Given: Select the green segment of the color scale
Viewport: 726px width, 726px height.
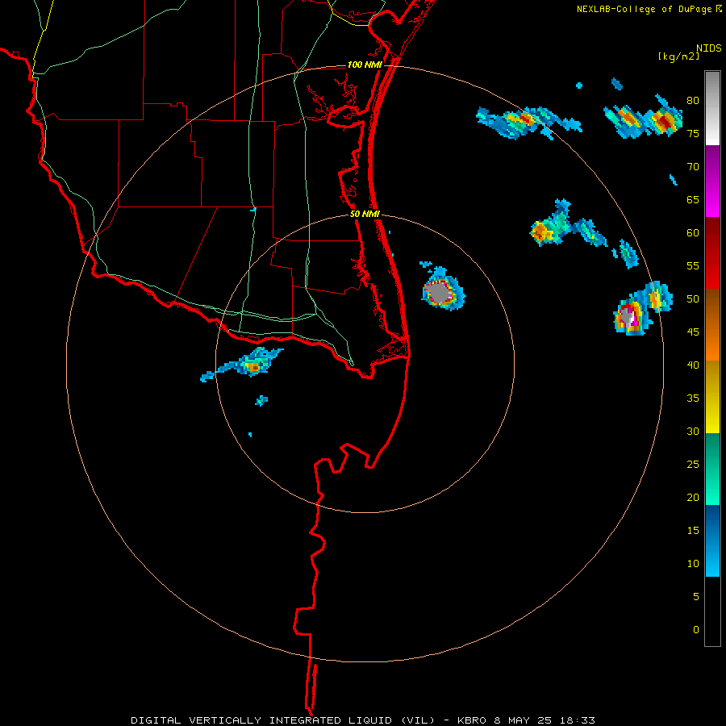Looking at the screenshot, I should click(712, 469).
